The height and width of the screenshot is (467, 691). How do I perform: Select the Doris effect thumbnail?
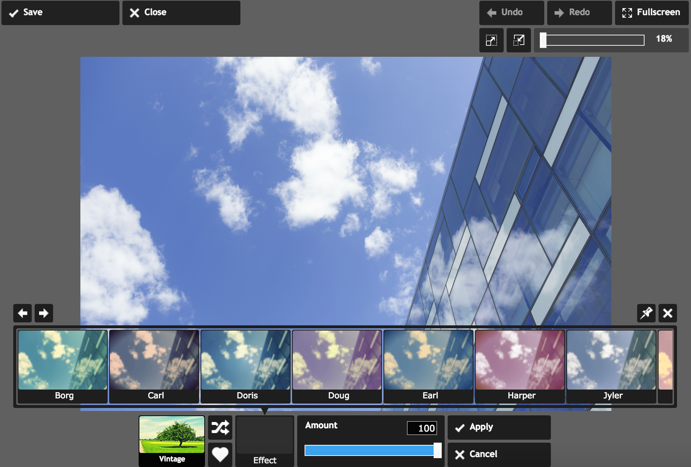pos(246,366)
